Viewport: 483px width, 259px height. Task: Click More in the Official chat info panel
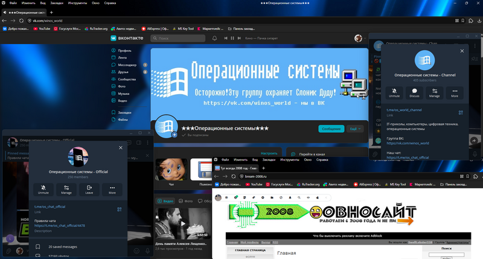pyautogui.click(x=112, y=190)
